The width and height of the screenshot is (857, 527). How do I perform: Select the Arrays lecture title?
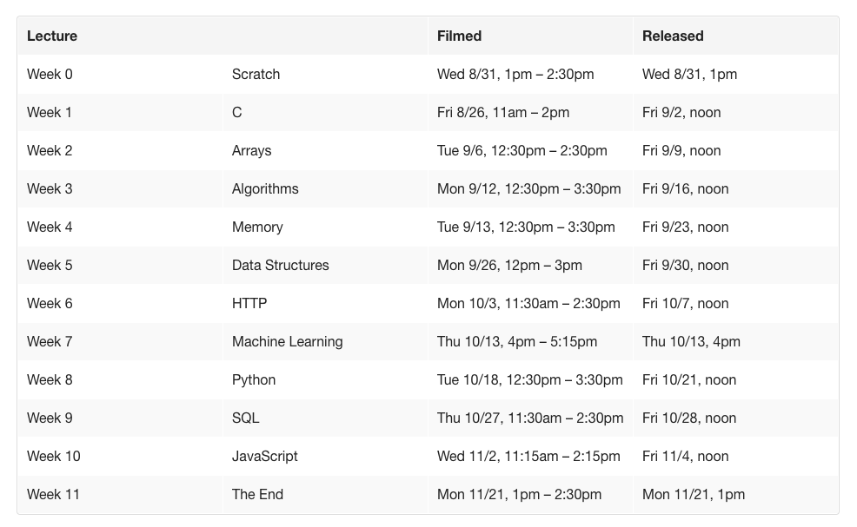click(251, 150)
